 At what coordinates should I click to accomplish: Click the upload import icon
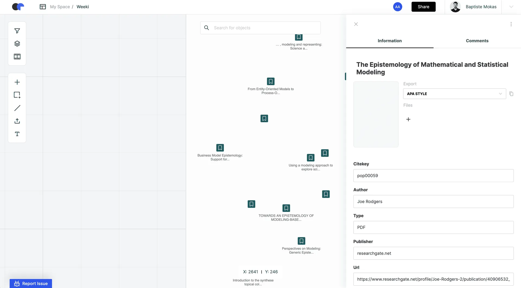(x=17, y=121)
